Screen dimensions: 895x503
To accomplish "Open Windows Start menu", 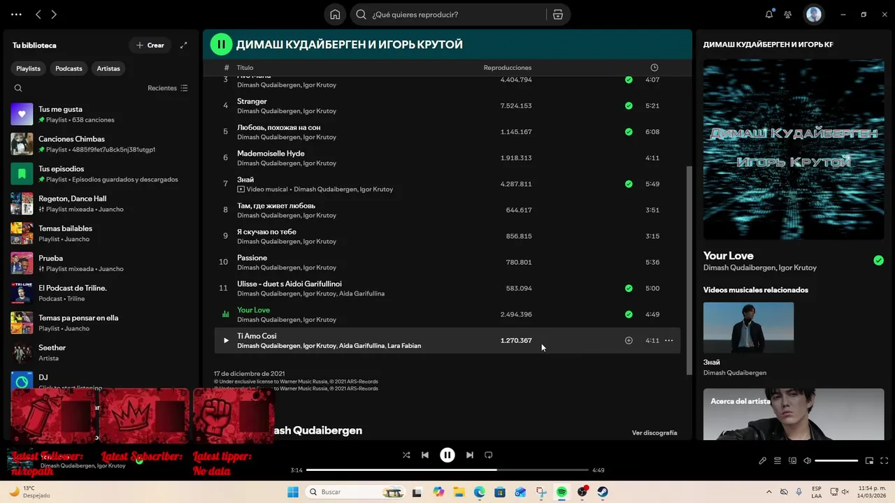I will (x=292, y=492).
